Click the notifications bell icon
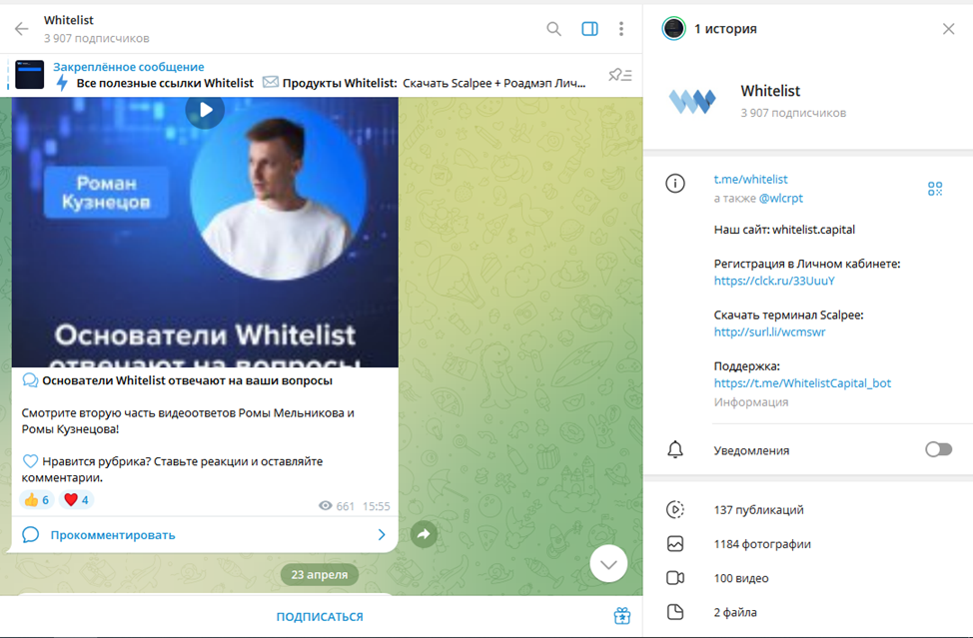 675,449
